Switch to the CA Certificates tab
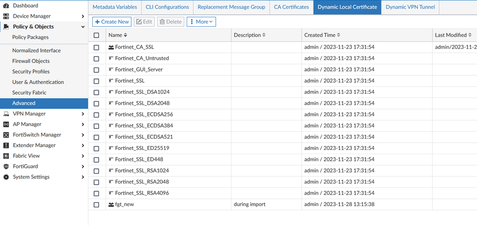Screen dimensions: 477x225 pos(291,7)
